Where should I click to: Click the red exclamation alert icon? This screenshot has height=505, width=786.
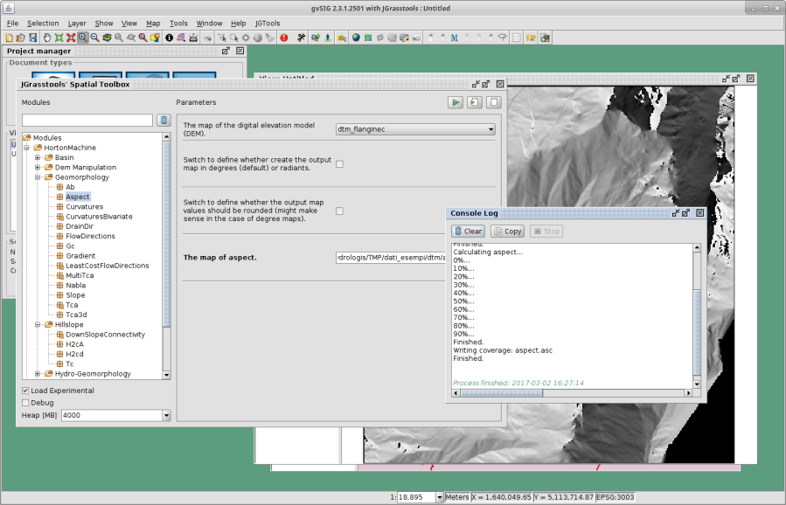[x=284, y=38]
